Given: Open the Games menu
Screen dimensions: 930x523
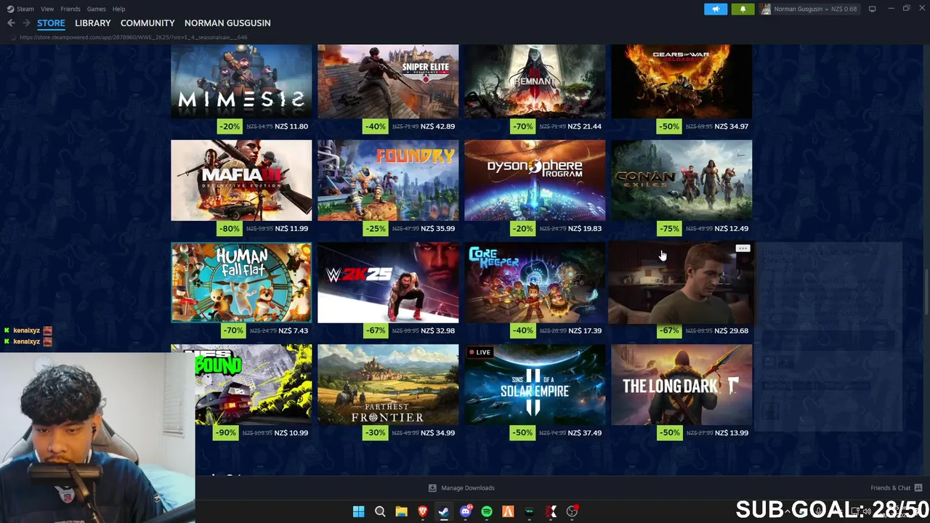Looking at the screenshot, I should [x=96, y=9].
